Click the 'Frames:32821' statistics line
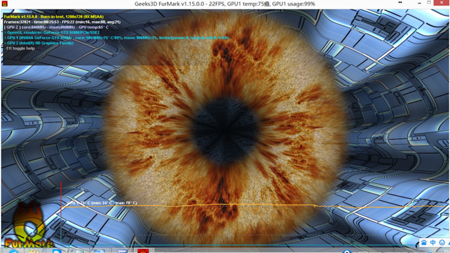Image resolution: width=450 pixels, height=253 pixels. pos(62,22)
